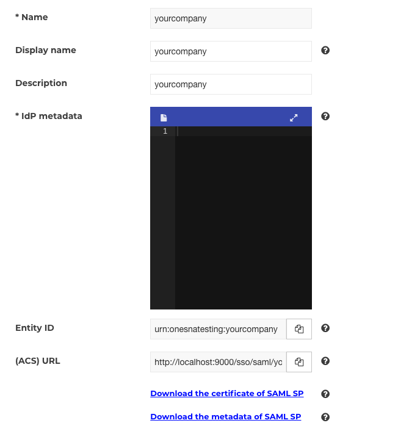Copy the Entity ID value
The width and height of the screenshot is (398, 434).
click(299, 329)
